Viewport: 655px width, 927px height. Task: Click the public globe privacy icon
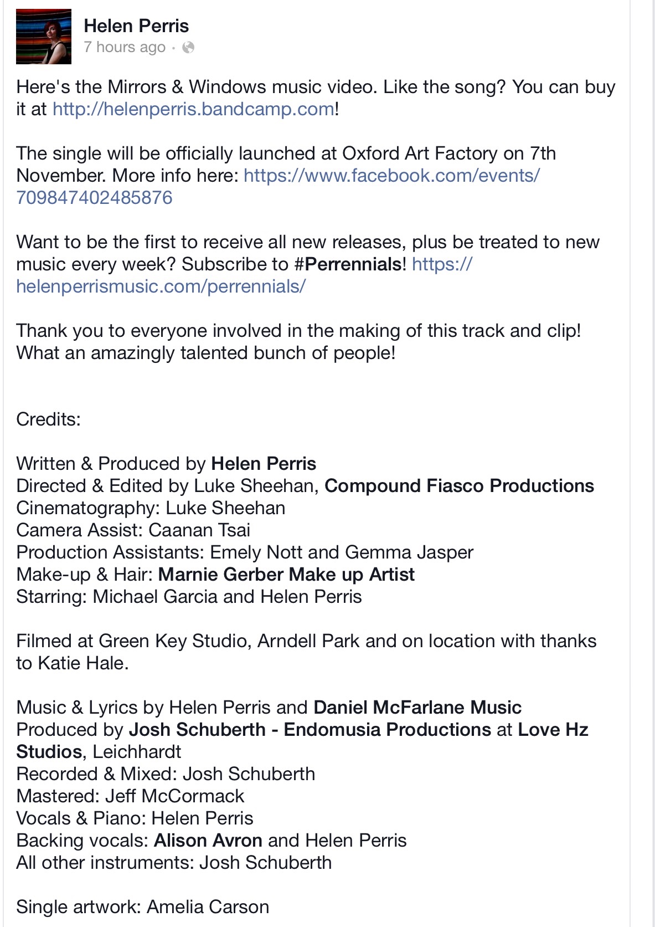coord(188,48)
